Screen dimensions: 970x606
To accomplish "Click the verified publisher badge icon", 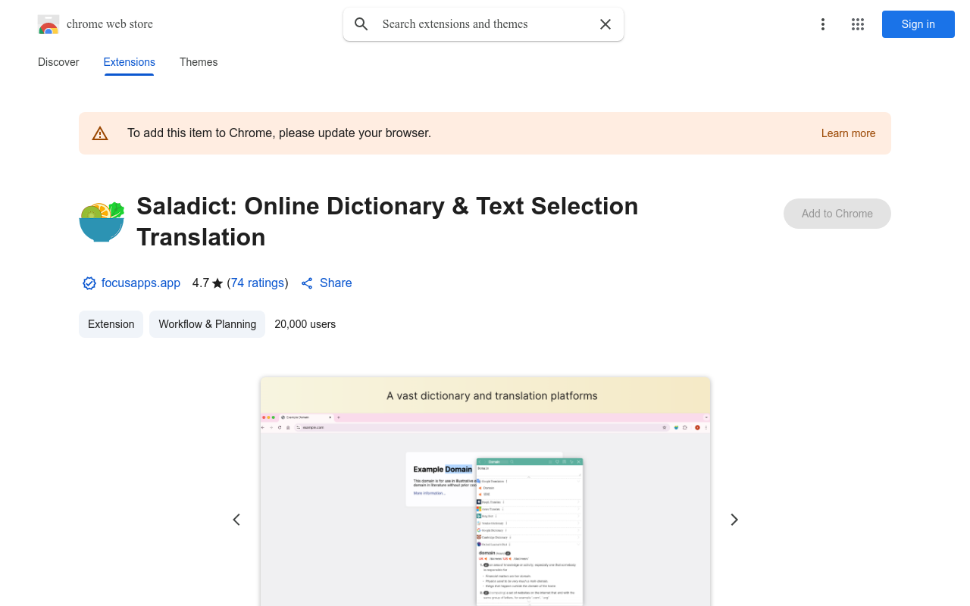I will tap(89, 283).
